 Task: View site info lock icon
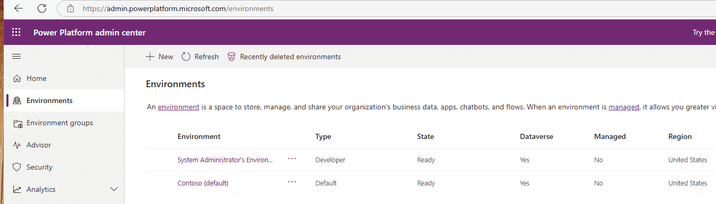pyautogui.click(x=70, y=8)
